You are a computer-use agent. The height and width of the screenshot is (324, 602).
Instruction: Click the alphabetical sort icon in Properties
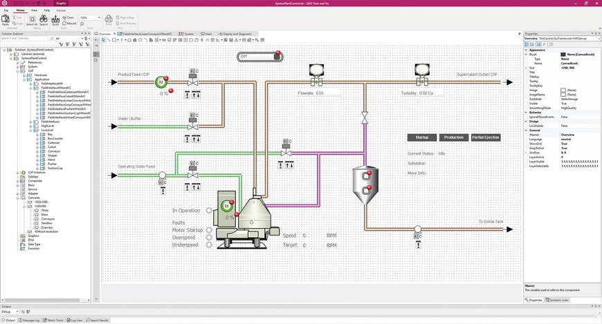(x=531, y=44)
